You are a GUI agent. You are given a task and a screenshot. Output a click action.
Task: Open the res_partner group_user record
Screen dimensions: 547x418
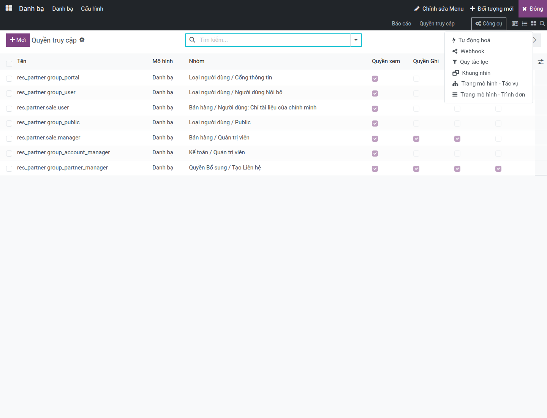(46, 92)
